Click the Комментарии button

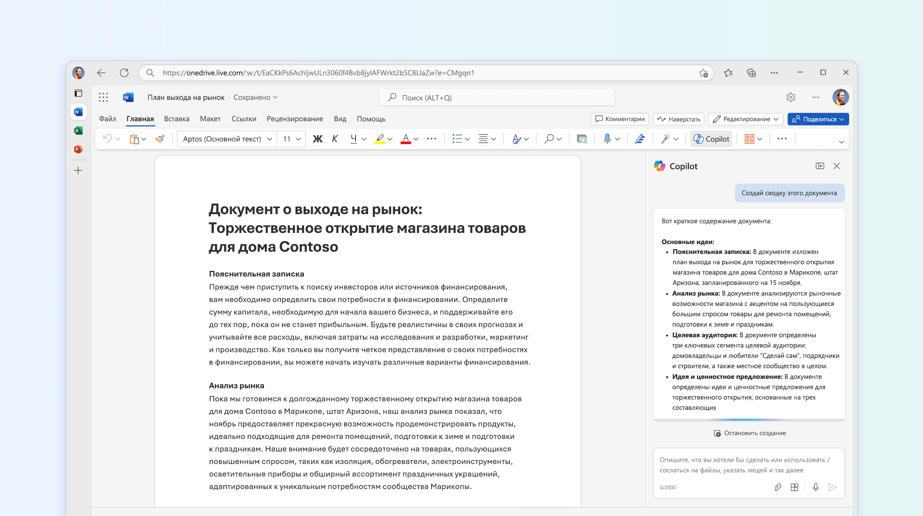click(x=620, y=119)
